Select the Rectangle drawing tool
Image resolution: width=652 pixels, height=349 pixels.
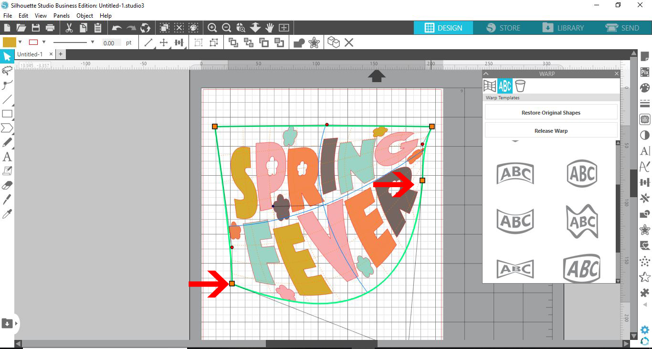tap(7, 114)
